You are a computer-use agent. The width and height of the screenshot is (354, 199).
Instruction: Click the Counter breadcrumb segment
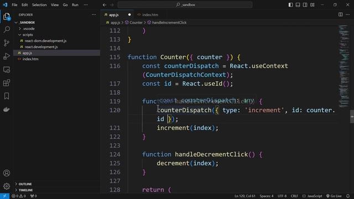pos(134,23)
